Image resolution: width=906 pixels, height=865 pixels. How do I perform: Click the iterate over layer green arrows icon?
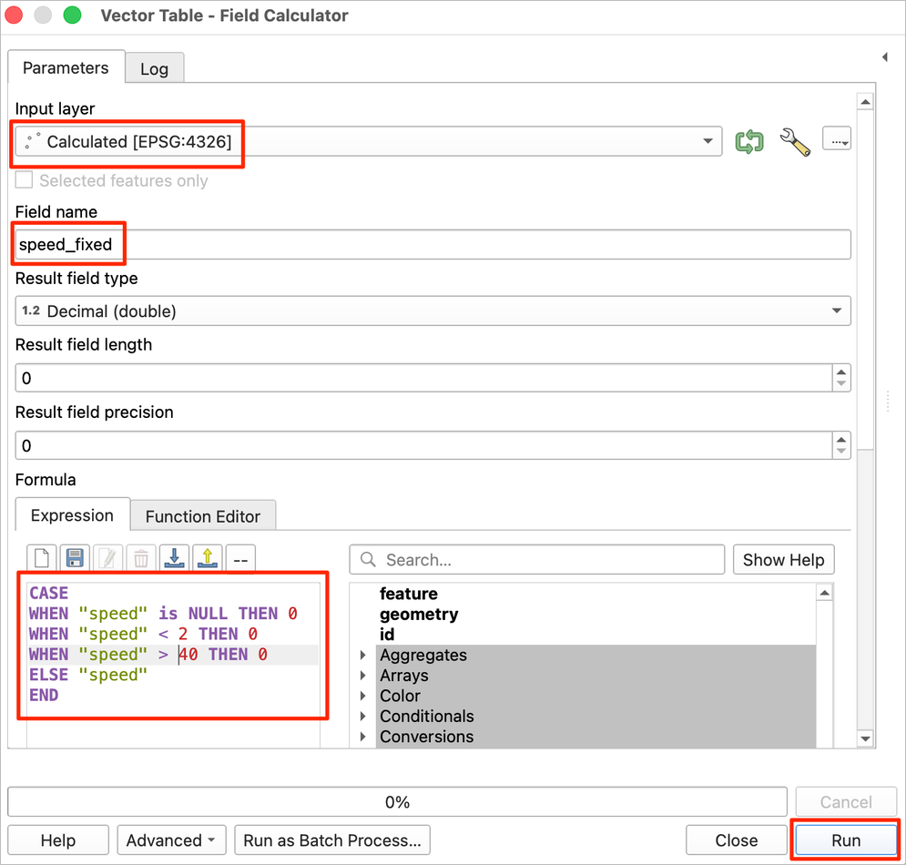(748, 141)
